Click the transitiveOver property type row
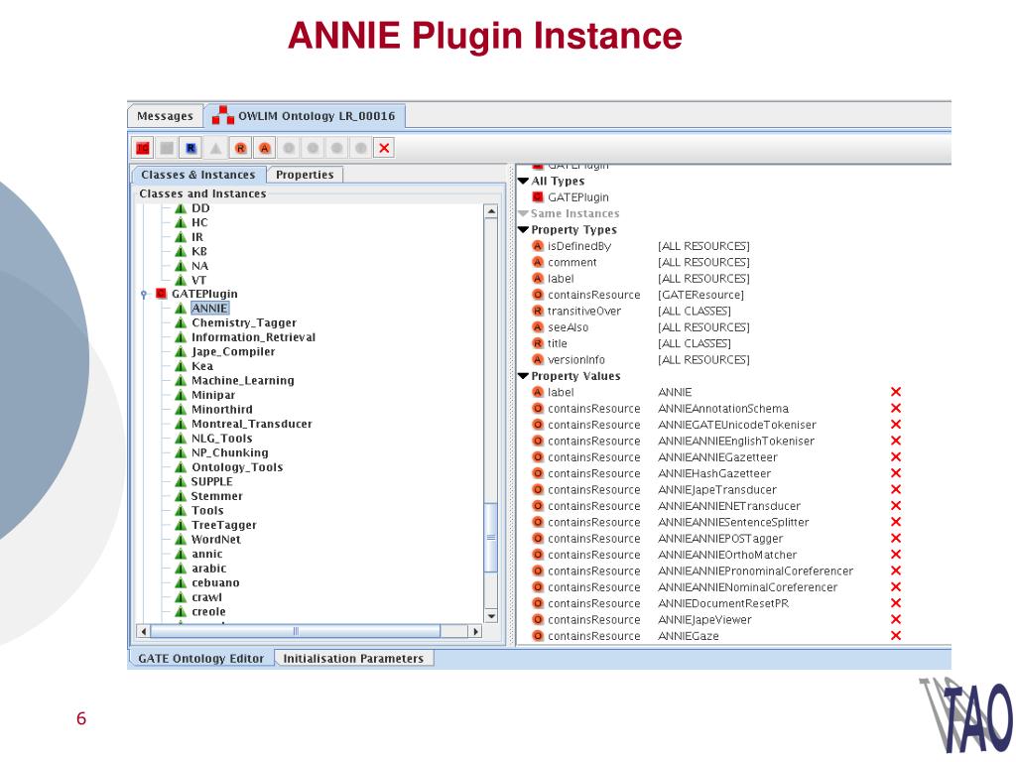1016x762 pixels. tap(631, 311)
